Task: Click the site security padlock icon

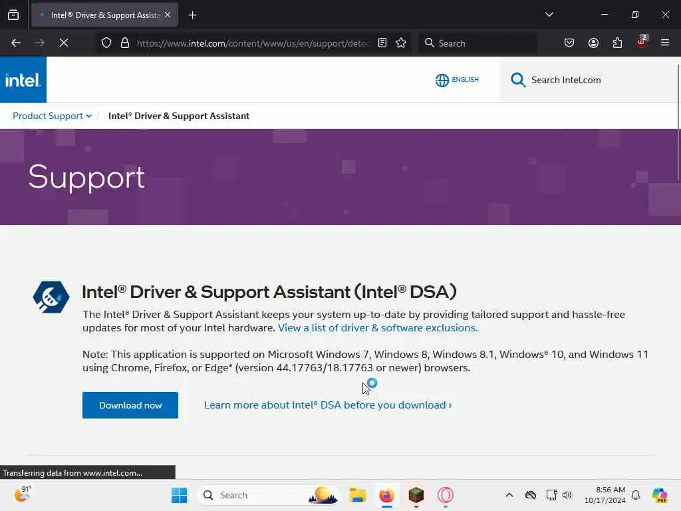Action: pos(125,43)
